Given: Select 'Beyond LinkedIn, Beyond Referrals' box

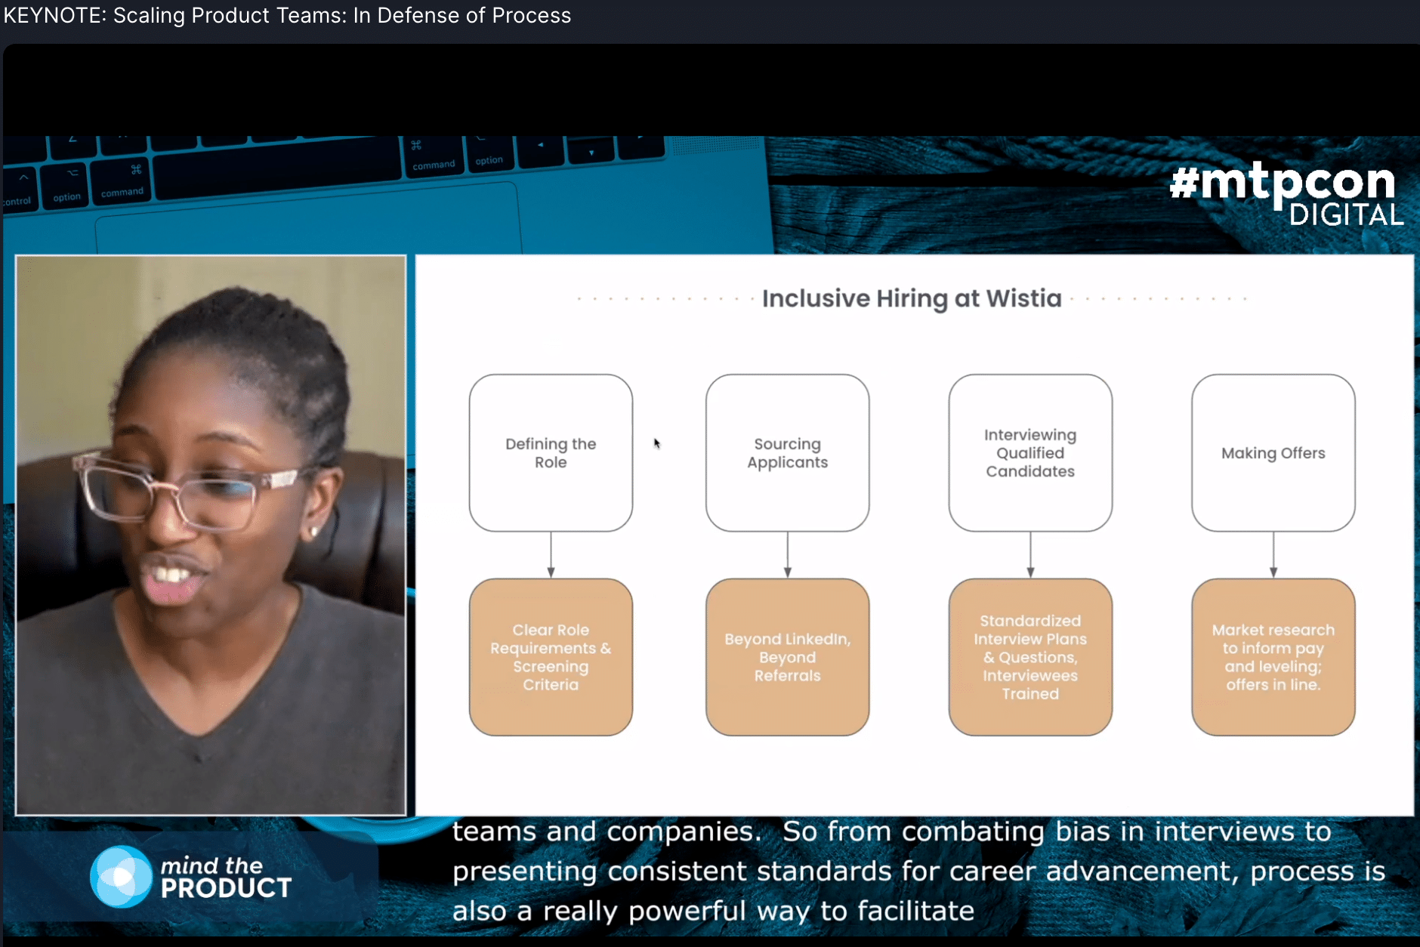Looking at the screenshot, I should click(787, 657).
